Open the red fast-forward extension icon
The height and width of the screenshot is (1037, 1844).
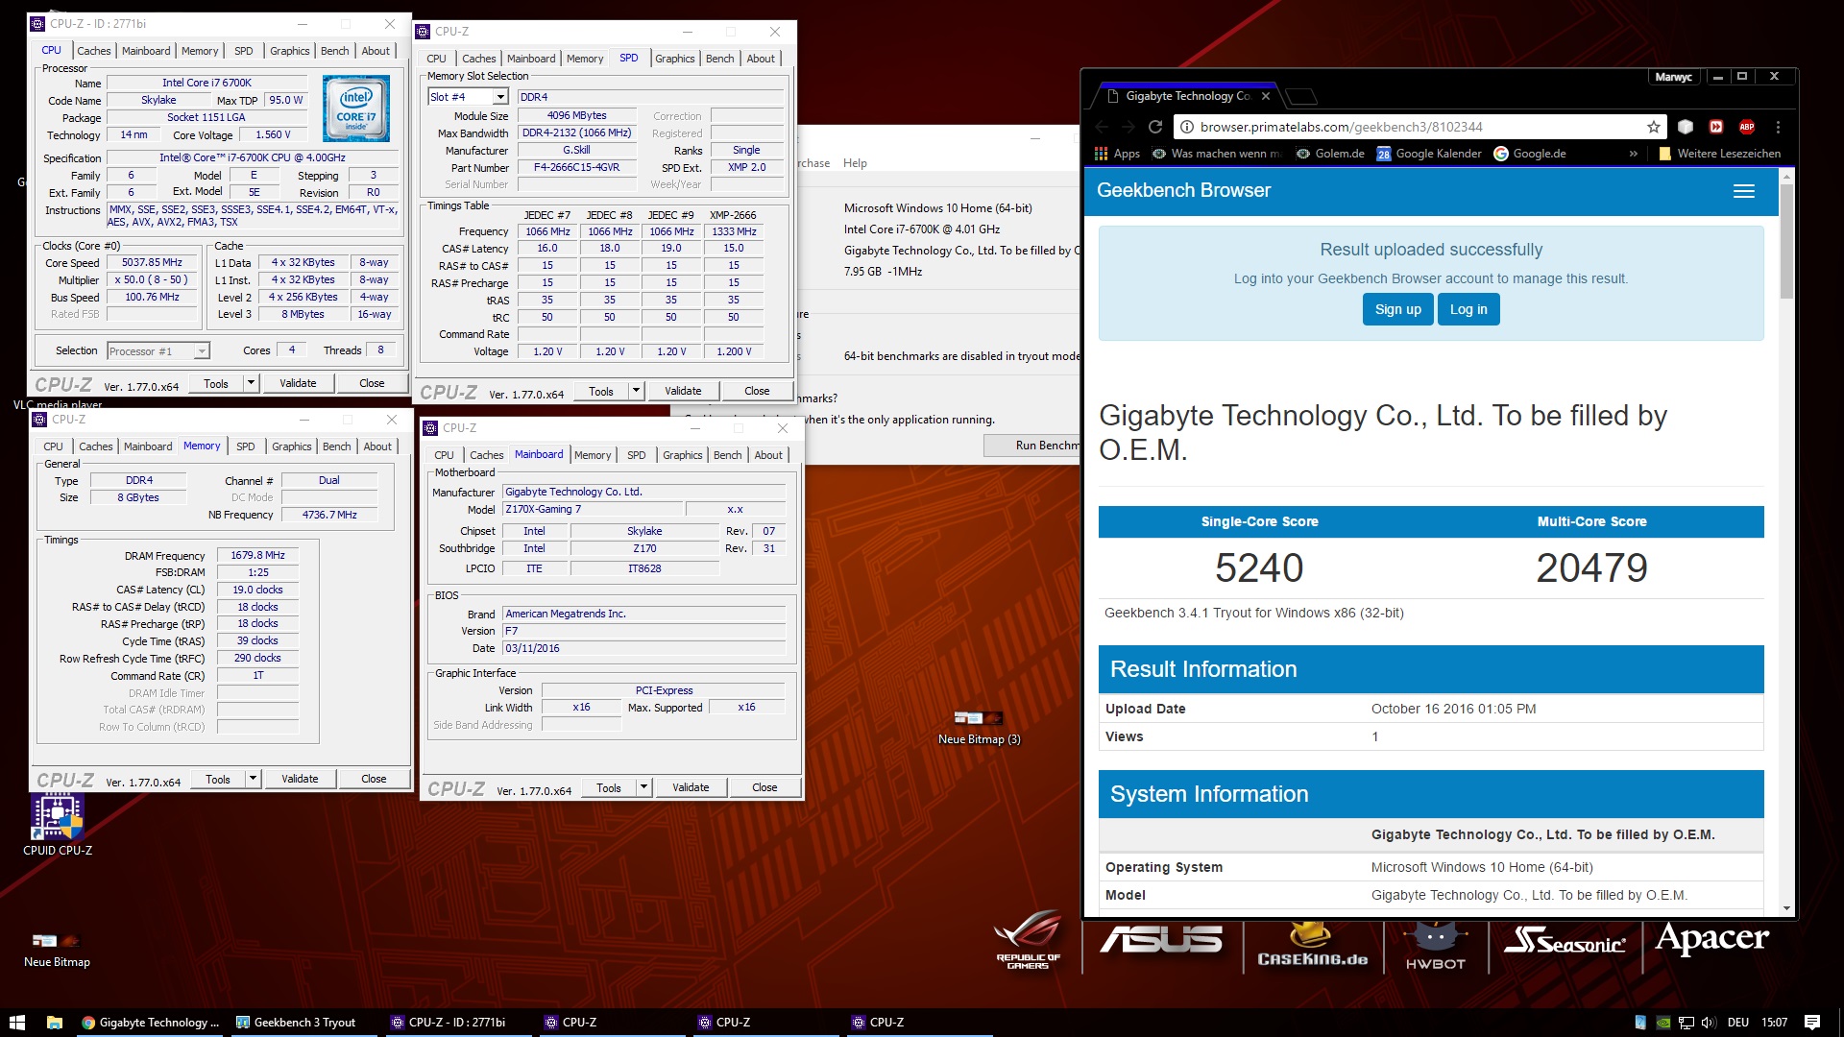coord(1716,127)
